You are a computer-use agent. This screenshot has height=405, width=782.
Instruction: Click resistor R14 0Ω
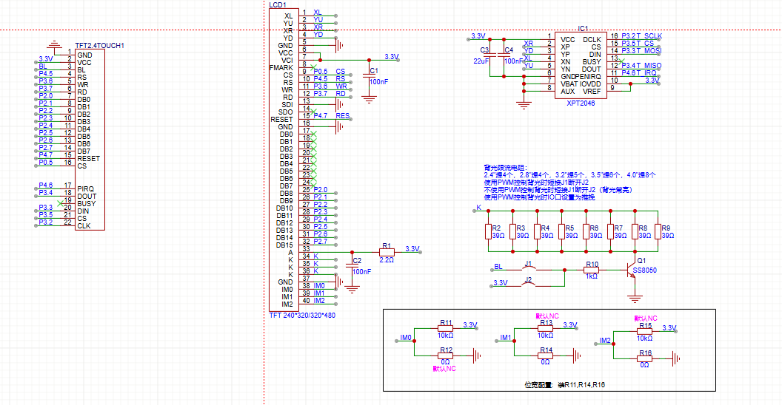point(546,356)
